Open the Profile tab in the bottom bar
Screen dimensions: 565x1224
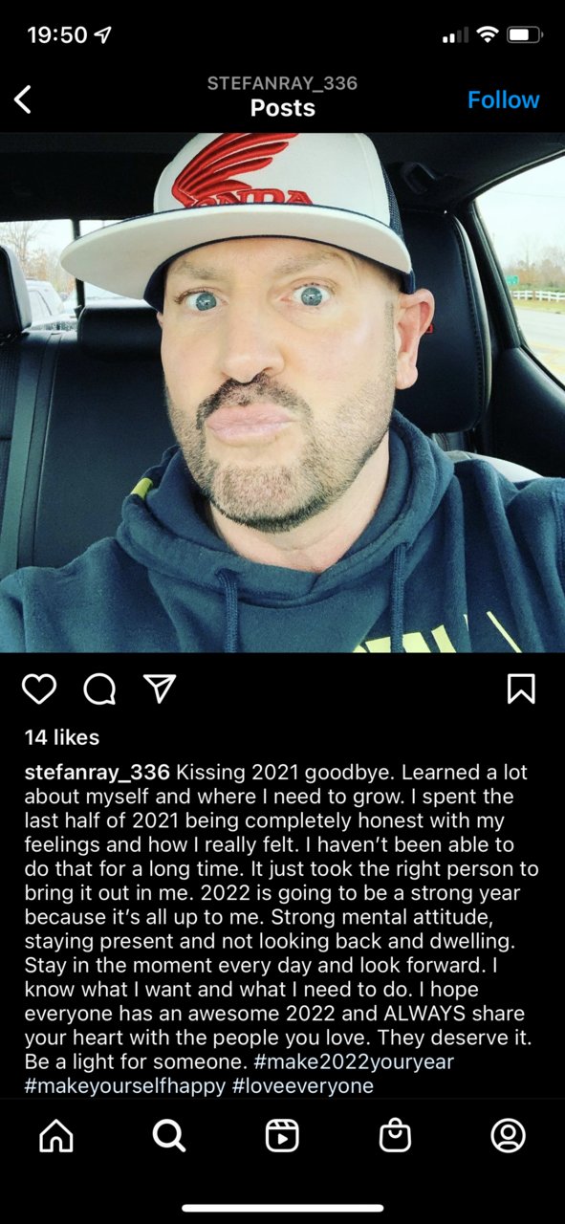(509, 1135)
